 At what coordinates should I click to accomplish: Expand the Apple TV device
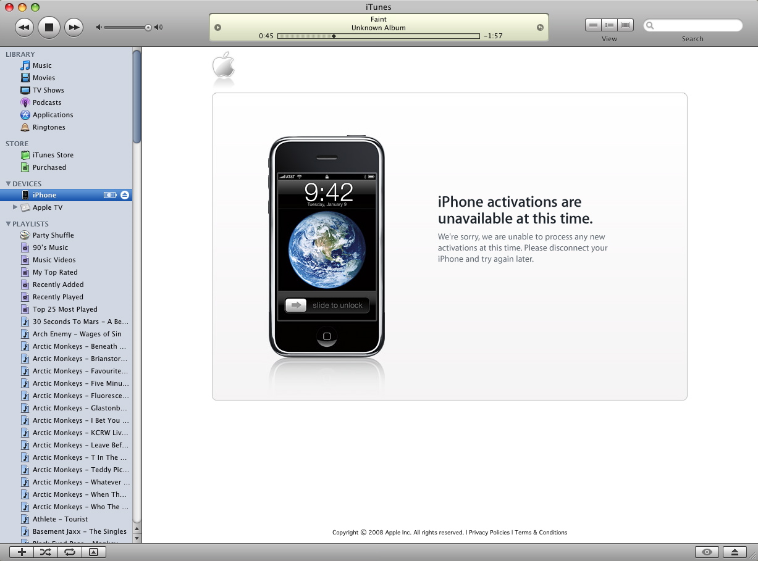[x=15, y=207]
